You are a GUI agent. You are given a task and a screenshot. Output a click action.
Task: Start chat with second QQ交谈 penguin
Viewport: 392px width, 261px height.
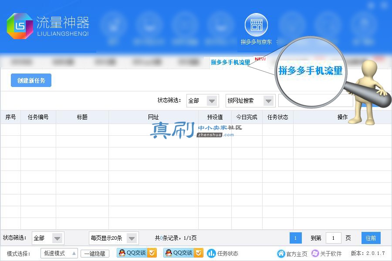tap(169, 253)
